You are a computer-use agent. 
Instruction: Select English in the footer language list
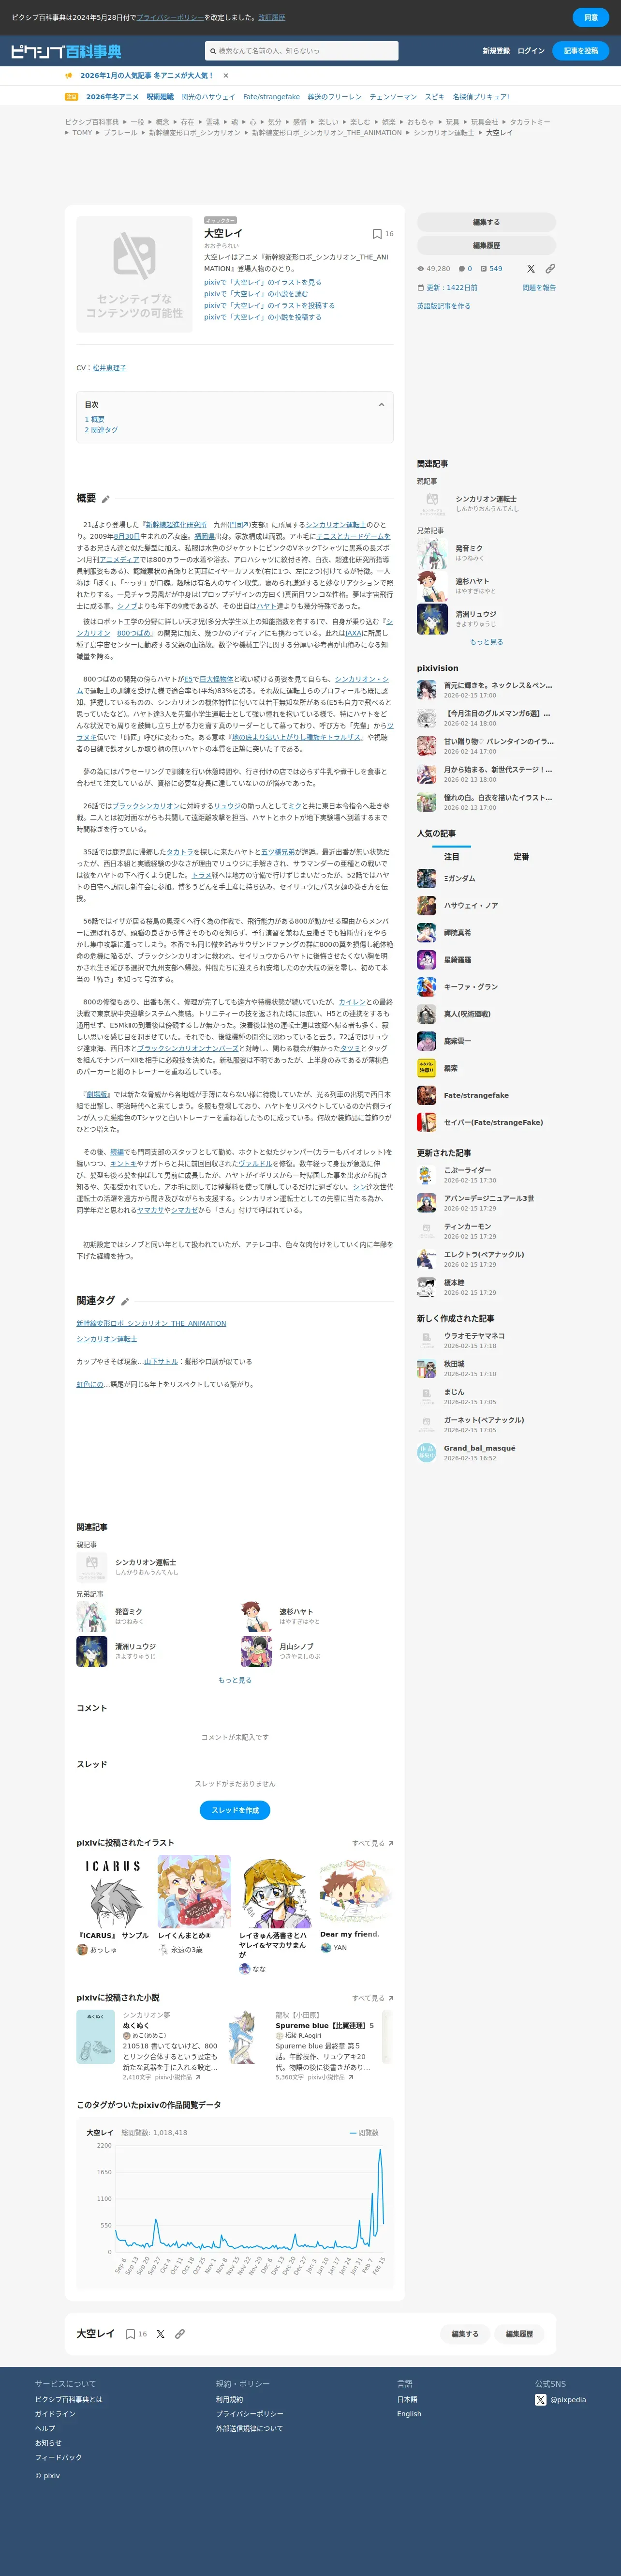tap(409, 2414)
